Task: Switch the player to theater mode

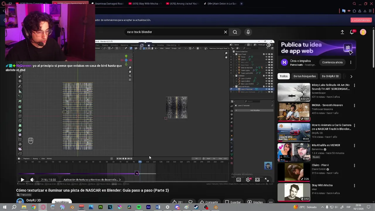Action: [258, 180]
